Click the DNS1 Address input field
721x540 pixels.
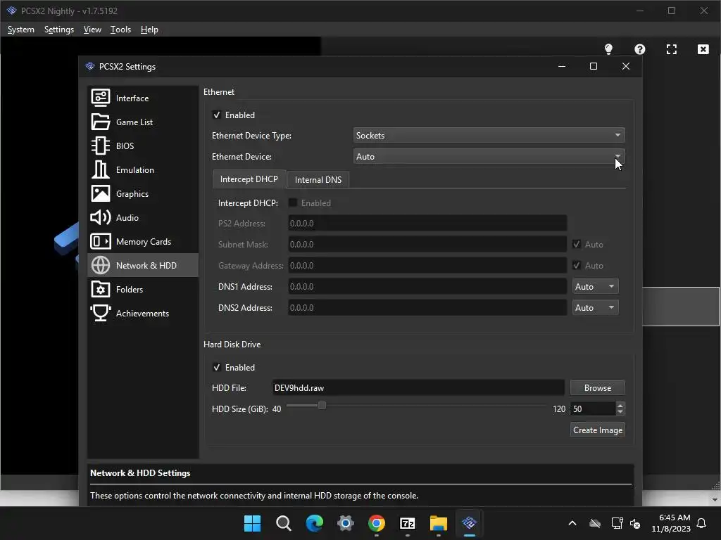427,287
